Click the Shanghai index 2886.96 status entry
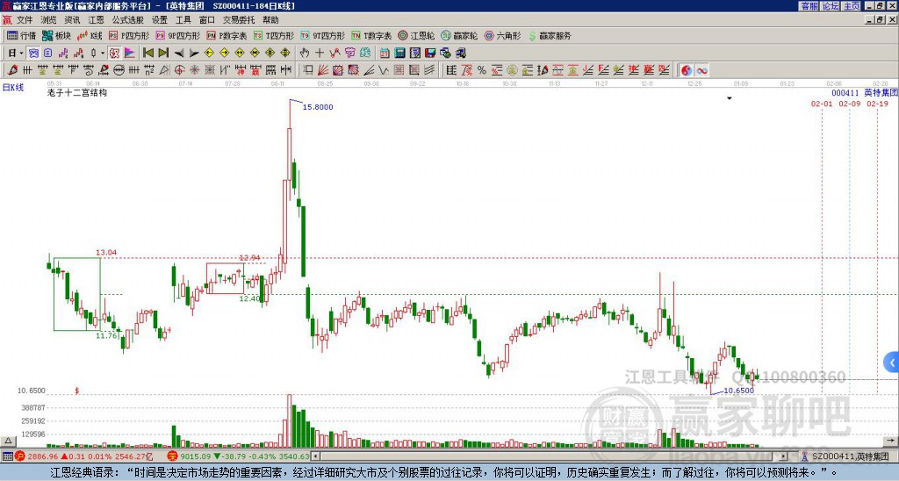This screenshot has height=481, width=899. coord(83,456)
